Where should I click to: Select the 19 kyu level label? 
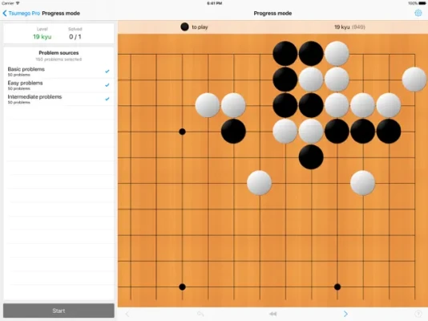[42, 37]
